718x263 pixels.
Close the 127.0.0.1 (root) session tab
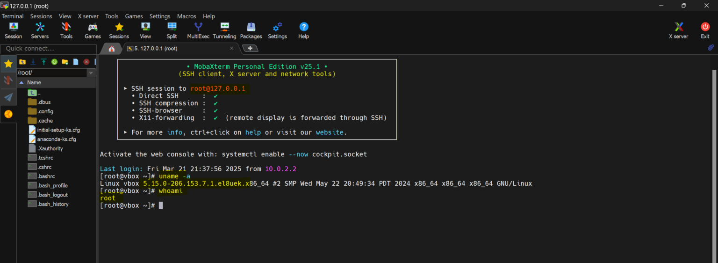pos(231,48)
